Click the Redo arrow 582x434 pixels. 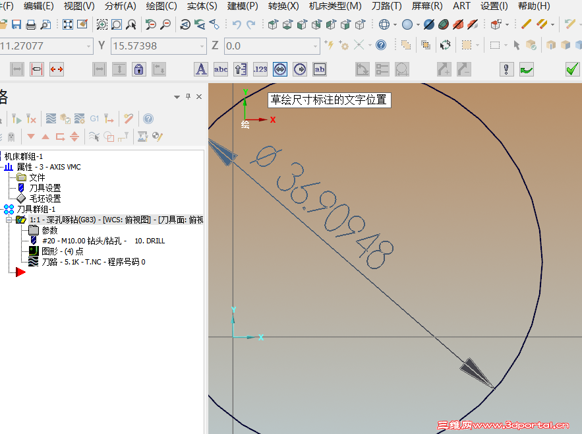click(x=251, y=24)
